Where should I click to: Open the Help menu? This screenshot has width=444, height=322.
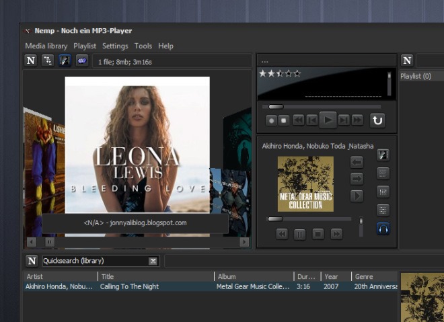pos(165,46)
